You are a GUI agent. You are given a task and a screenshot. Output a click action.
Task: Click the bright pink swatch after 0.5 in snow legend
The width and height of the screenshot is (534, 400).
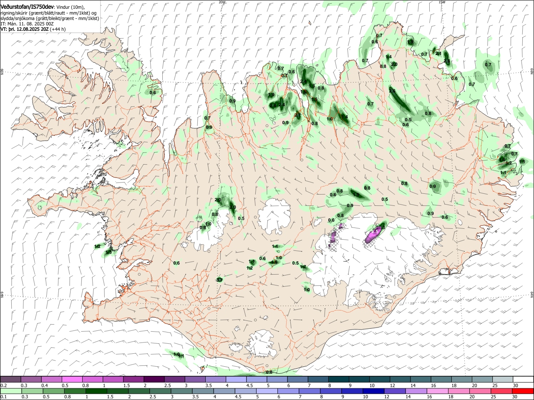(73, 380)
